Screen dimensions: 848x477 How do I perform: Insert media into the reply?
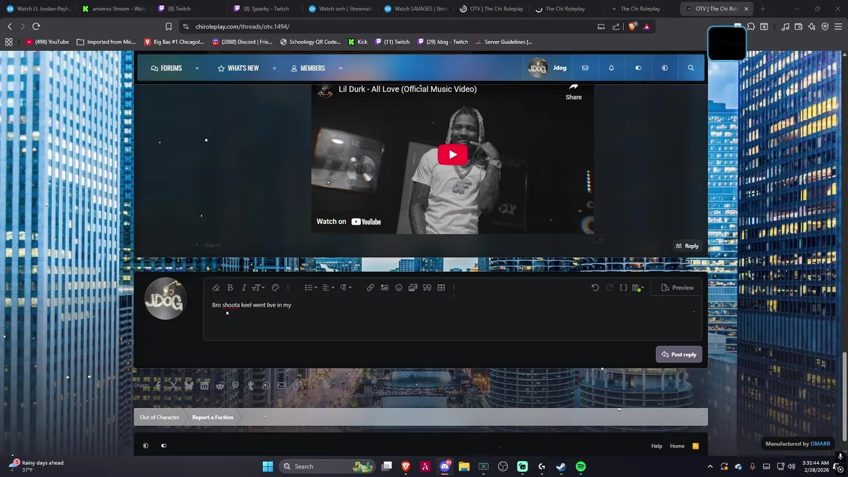(413, 288)
